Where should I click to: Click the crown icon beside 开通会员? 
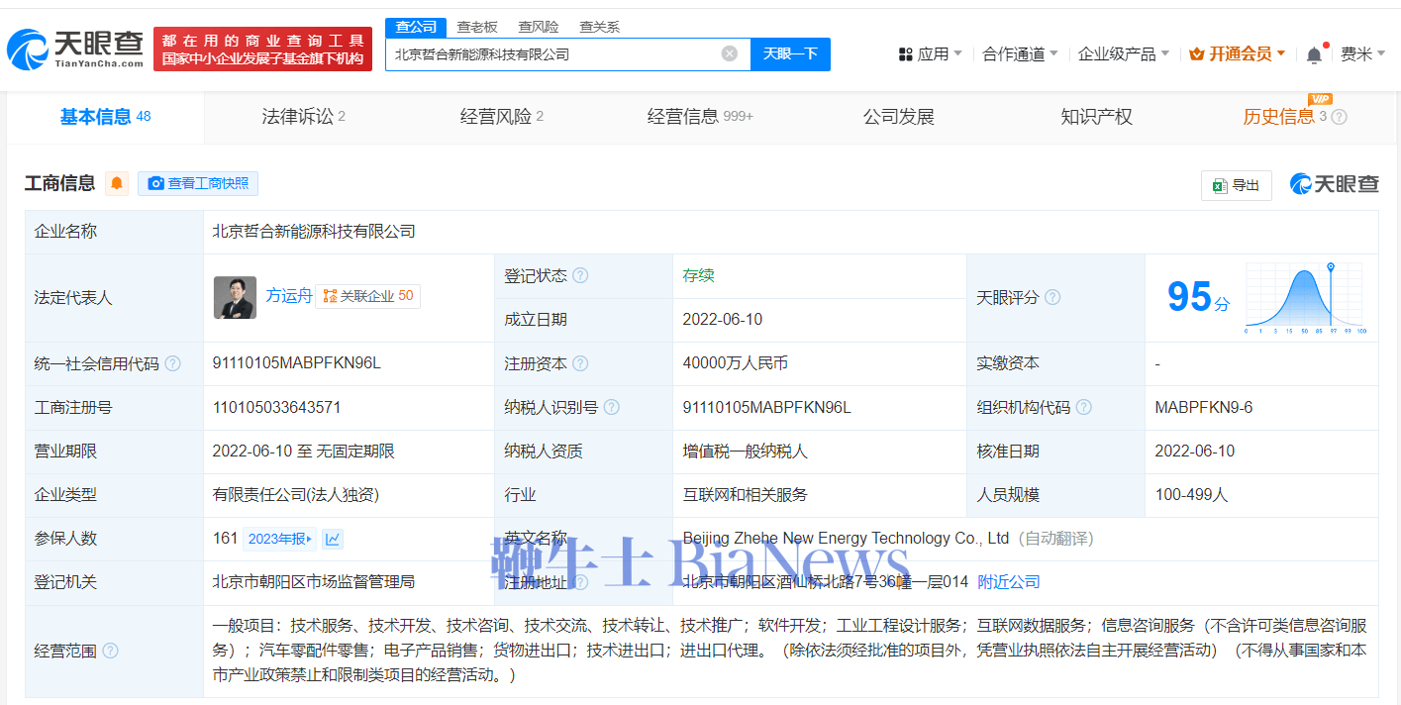pyautogui.click(x=1196, y=53)
